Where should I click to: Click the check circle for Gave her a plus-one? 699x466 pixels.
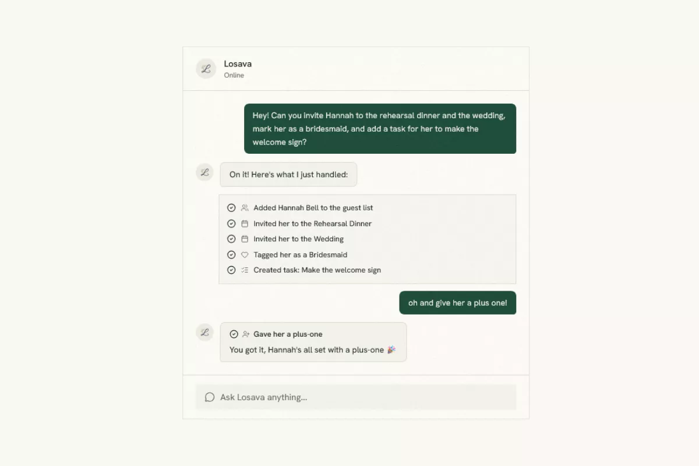pyautogui.click(x=234, y=334)
